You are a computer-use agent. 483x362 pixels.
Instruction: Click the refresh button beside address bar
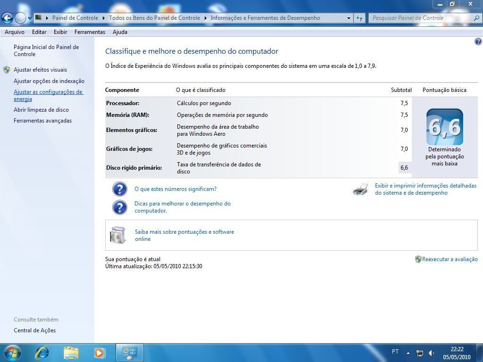[359, 18]
